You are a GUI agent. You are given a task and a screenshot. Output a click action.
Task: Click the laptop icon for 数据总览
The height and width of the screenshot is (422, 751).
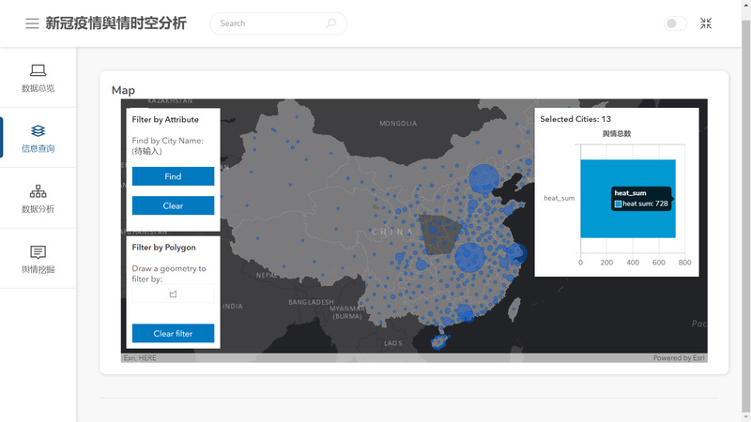click(x=38, y=70)
